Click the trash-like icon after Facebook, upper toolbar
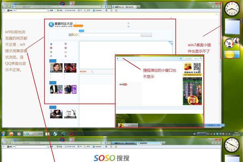Viewport: 243px width, 162px height. [106, 11]
